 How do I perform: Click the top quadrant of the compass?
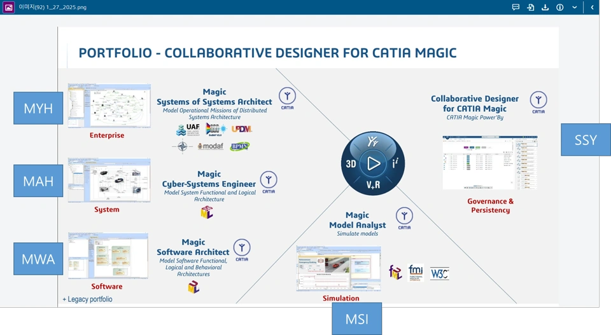pyautogui.click(x=373, y=142)
